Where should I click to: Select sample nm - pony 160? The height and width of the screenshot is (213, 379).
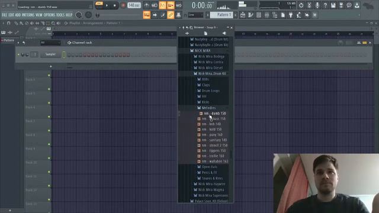pos(212,135)
